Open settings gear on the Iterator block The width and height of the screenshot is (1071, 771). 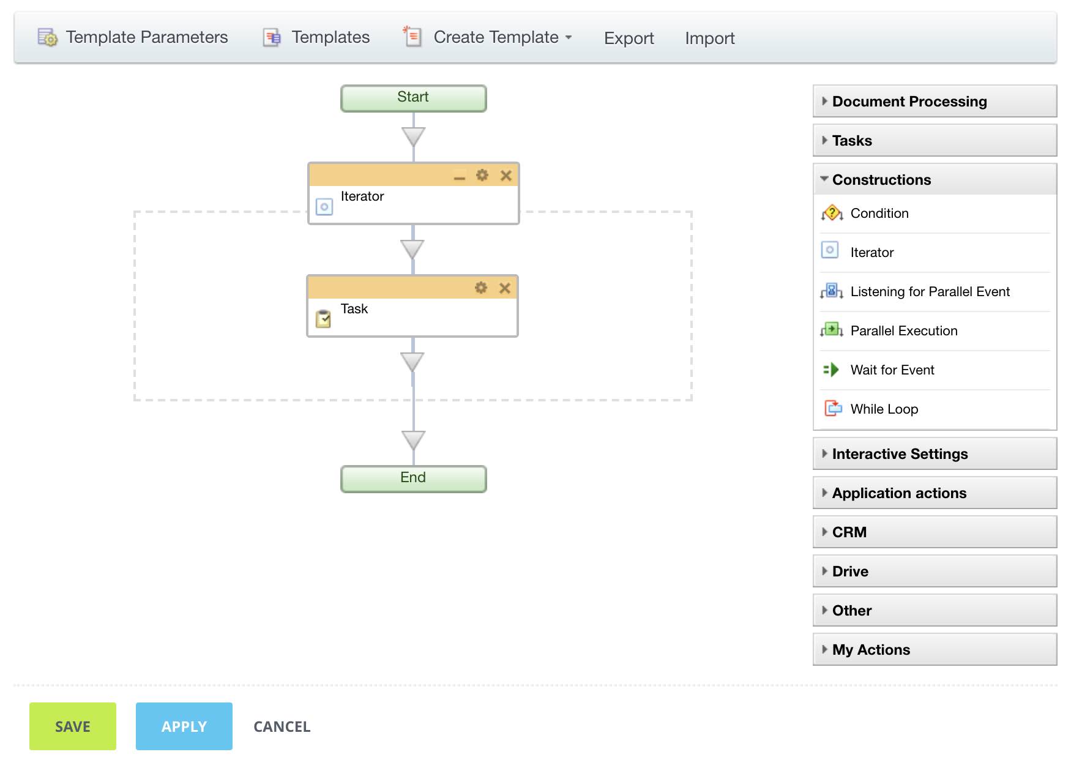coord(483,176)
